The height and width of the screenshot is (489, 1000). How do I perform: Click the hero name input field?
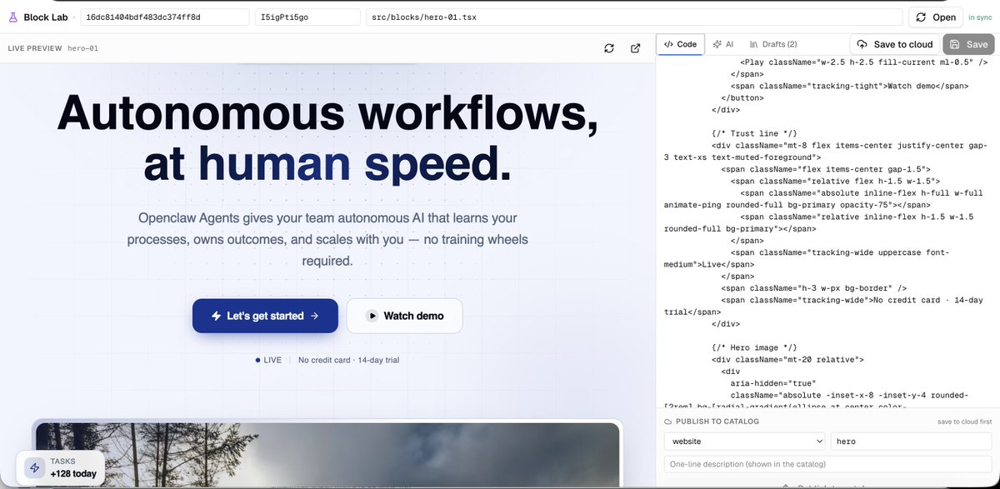click(912, 441)
